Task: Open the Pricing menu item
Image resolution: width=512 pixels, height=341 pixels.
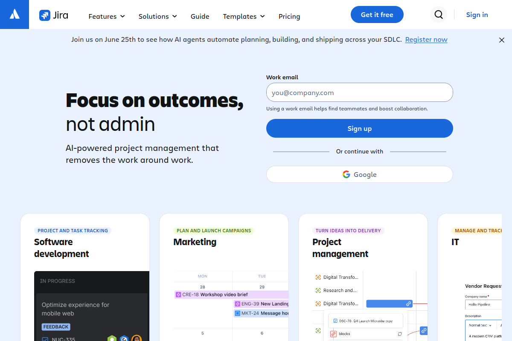Action: pyautogui.click(x=289, y=16)
